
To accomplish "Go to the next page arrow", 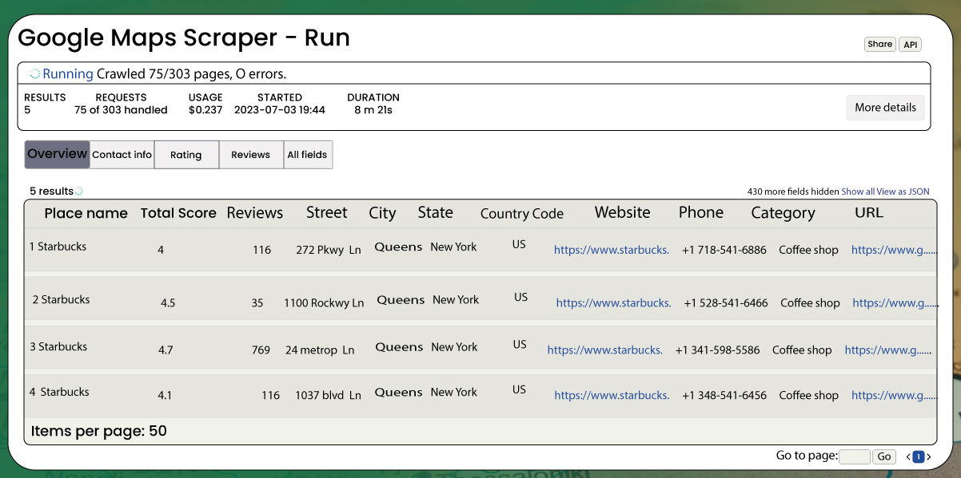I will click(x=928, y=457).
